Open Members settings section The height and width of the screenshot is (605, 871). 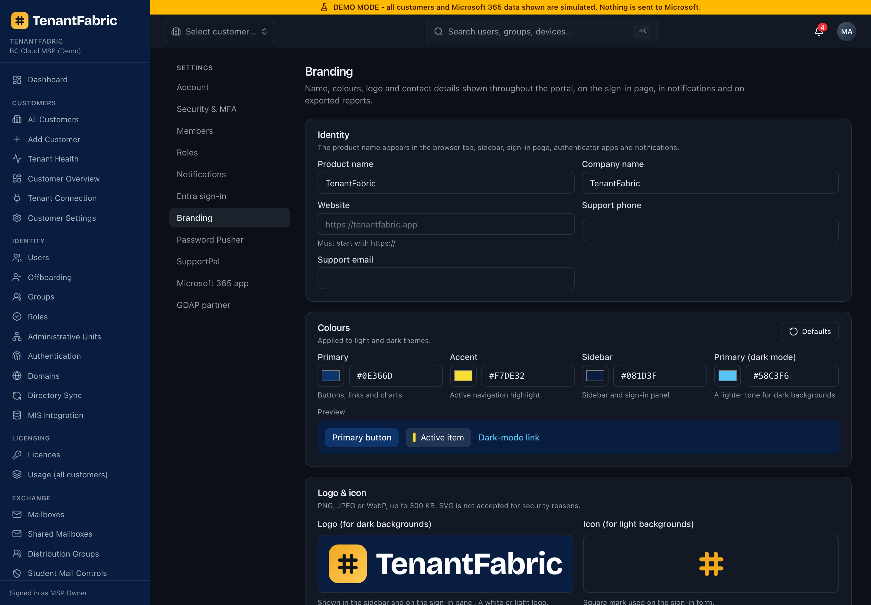coord(230,131)
